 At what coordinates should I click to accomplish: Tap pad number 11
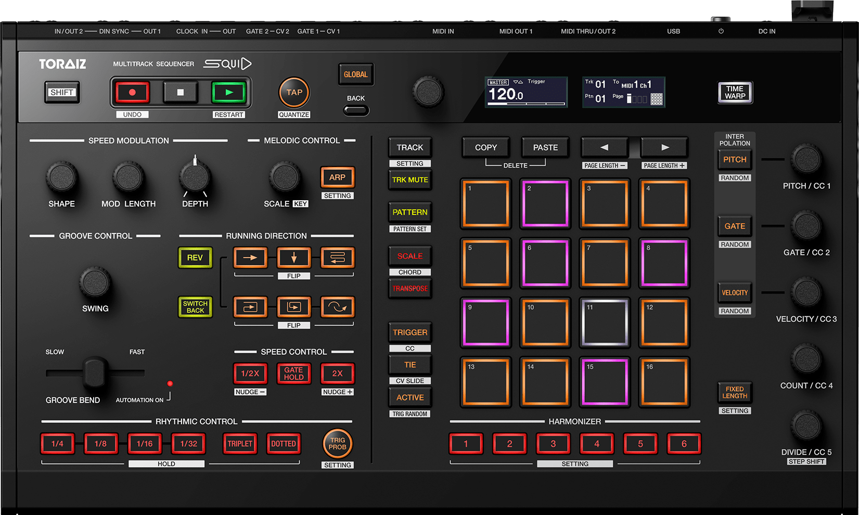(605, 323)
